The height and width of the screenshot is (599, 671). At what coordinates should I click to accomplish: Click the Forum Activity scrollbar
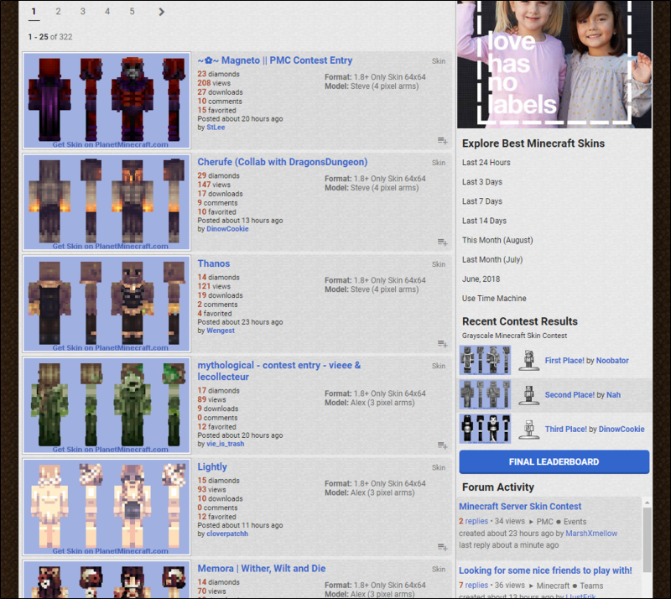tap(647, 539)
